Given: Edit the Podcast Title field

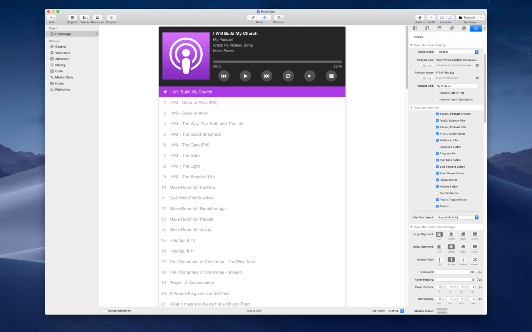Looking at the screenshot, I should [x=457, y=86].
